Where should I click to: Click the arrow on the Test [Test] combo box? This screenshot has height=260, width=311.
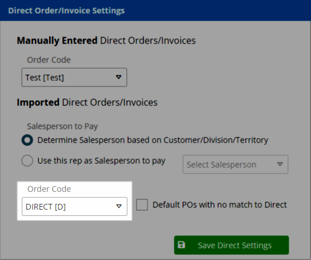pos(119,77)
